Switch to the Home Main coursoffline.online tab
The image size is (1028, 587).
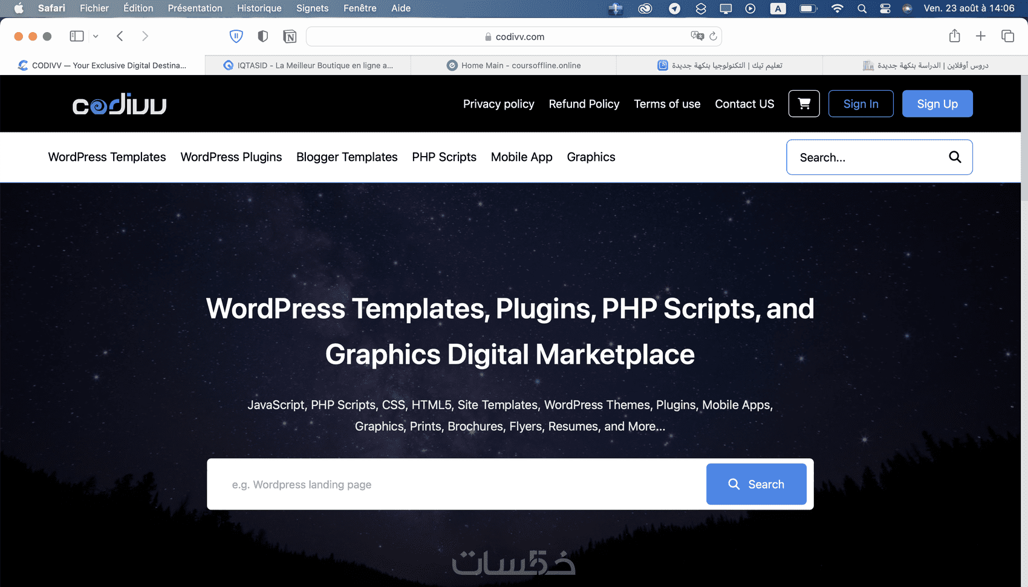(x=514, y=65)
